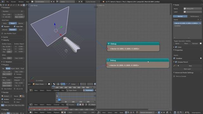
Task: Add a new scene with plus icon
Action: click(79, 2)
